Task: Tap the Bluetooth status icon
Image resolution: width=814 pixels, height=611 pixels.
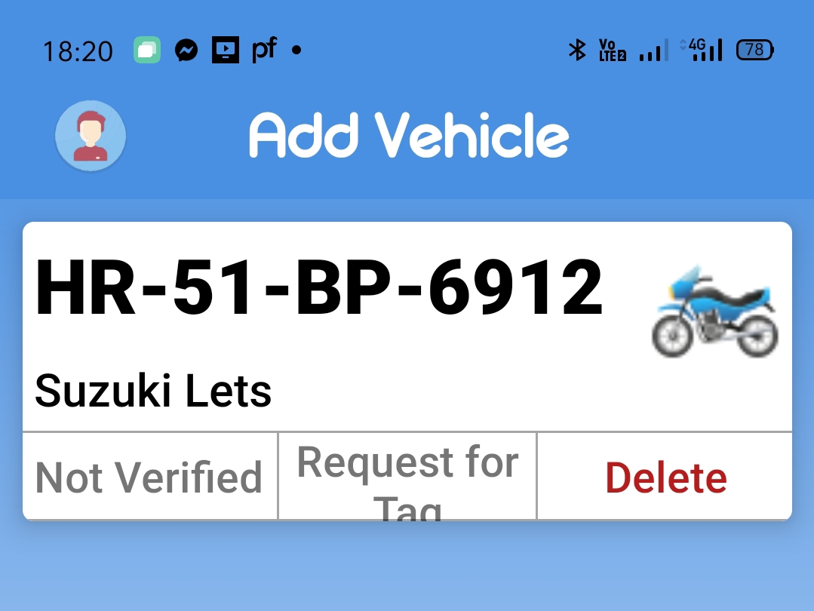Action: point(577,50)
